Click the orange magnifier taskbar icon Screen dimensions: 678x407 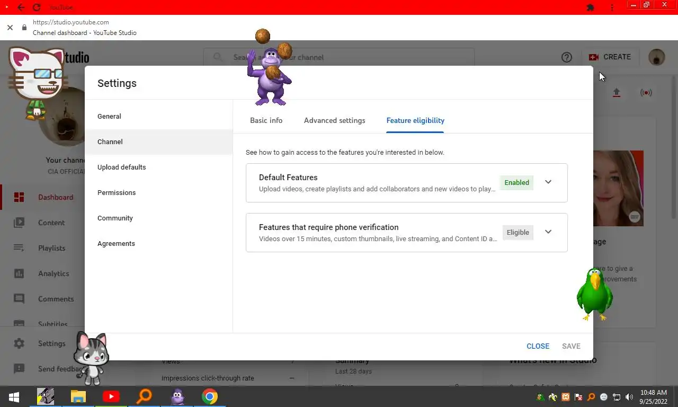144,396
